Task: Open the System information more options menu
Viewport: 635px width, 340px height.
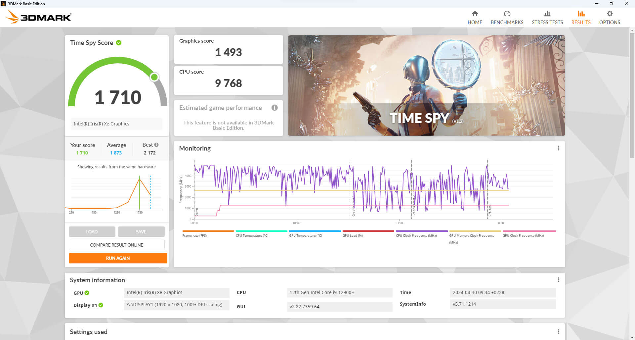Action: coord(558,280)
